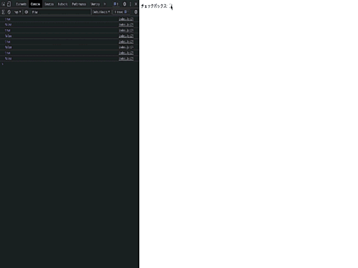The height and width of the screenshot is (268, 358).
Task: Show the console sidebar
Action: (x=4, y=12)
